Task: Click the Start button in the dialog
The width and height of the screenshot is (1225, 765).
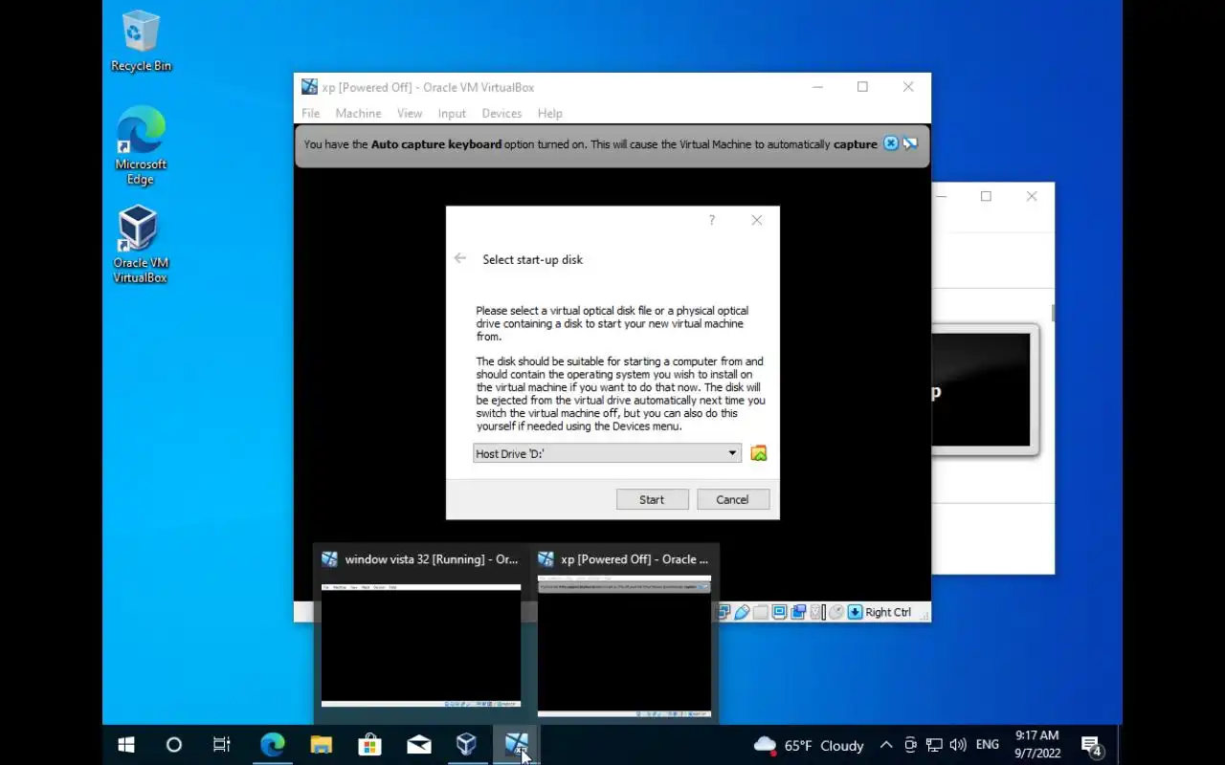Action: pyautogui.click(x=652, y=499)
